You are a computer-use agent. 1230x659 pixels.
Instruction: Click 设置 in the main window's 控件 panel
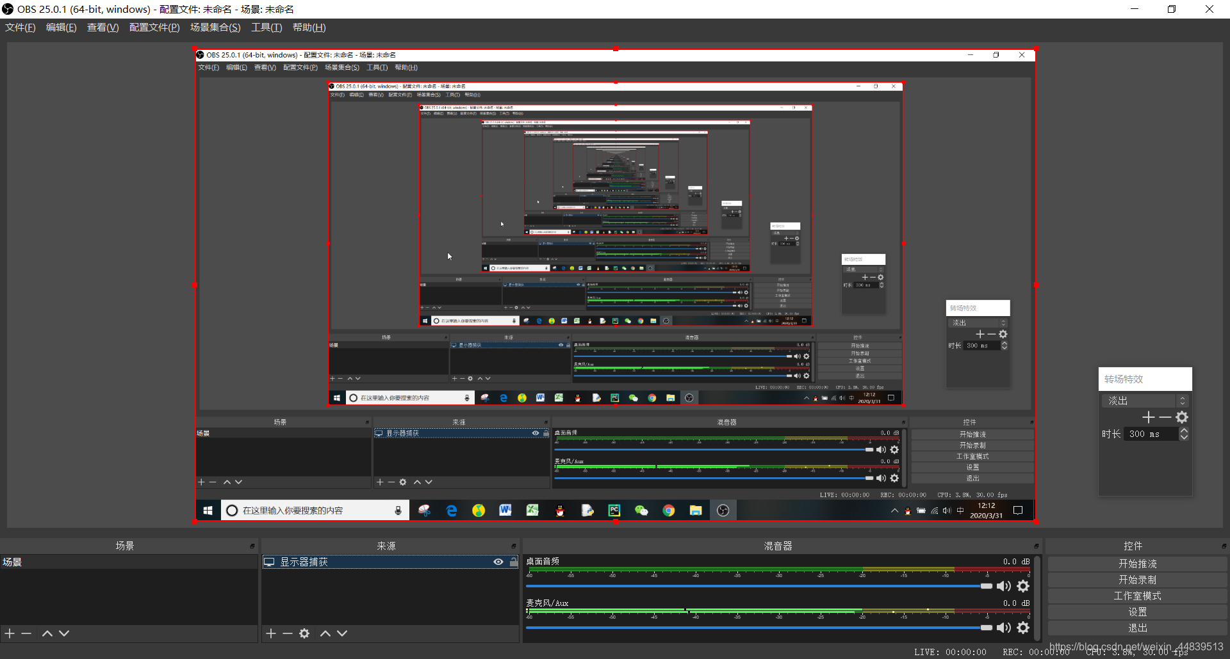click(x=1137, y=612)
